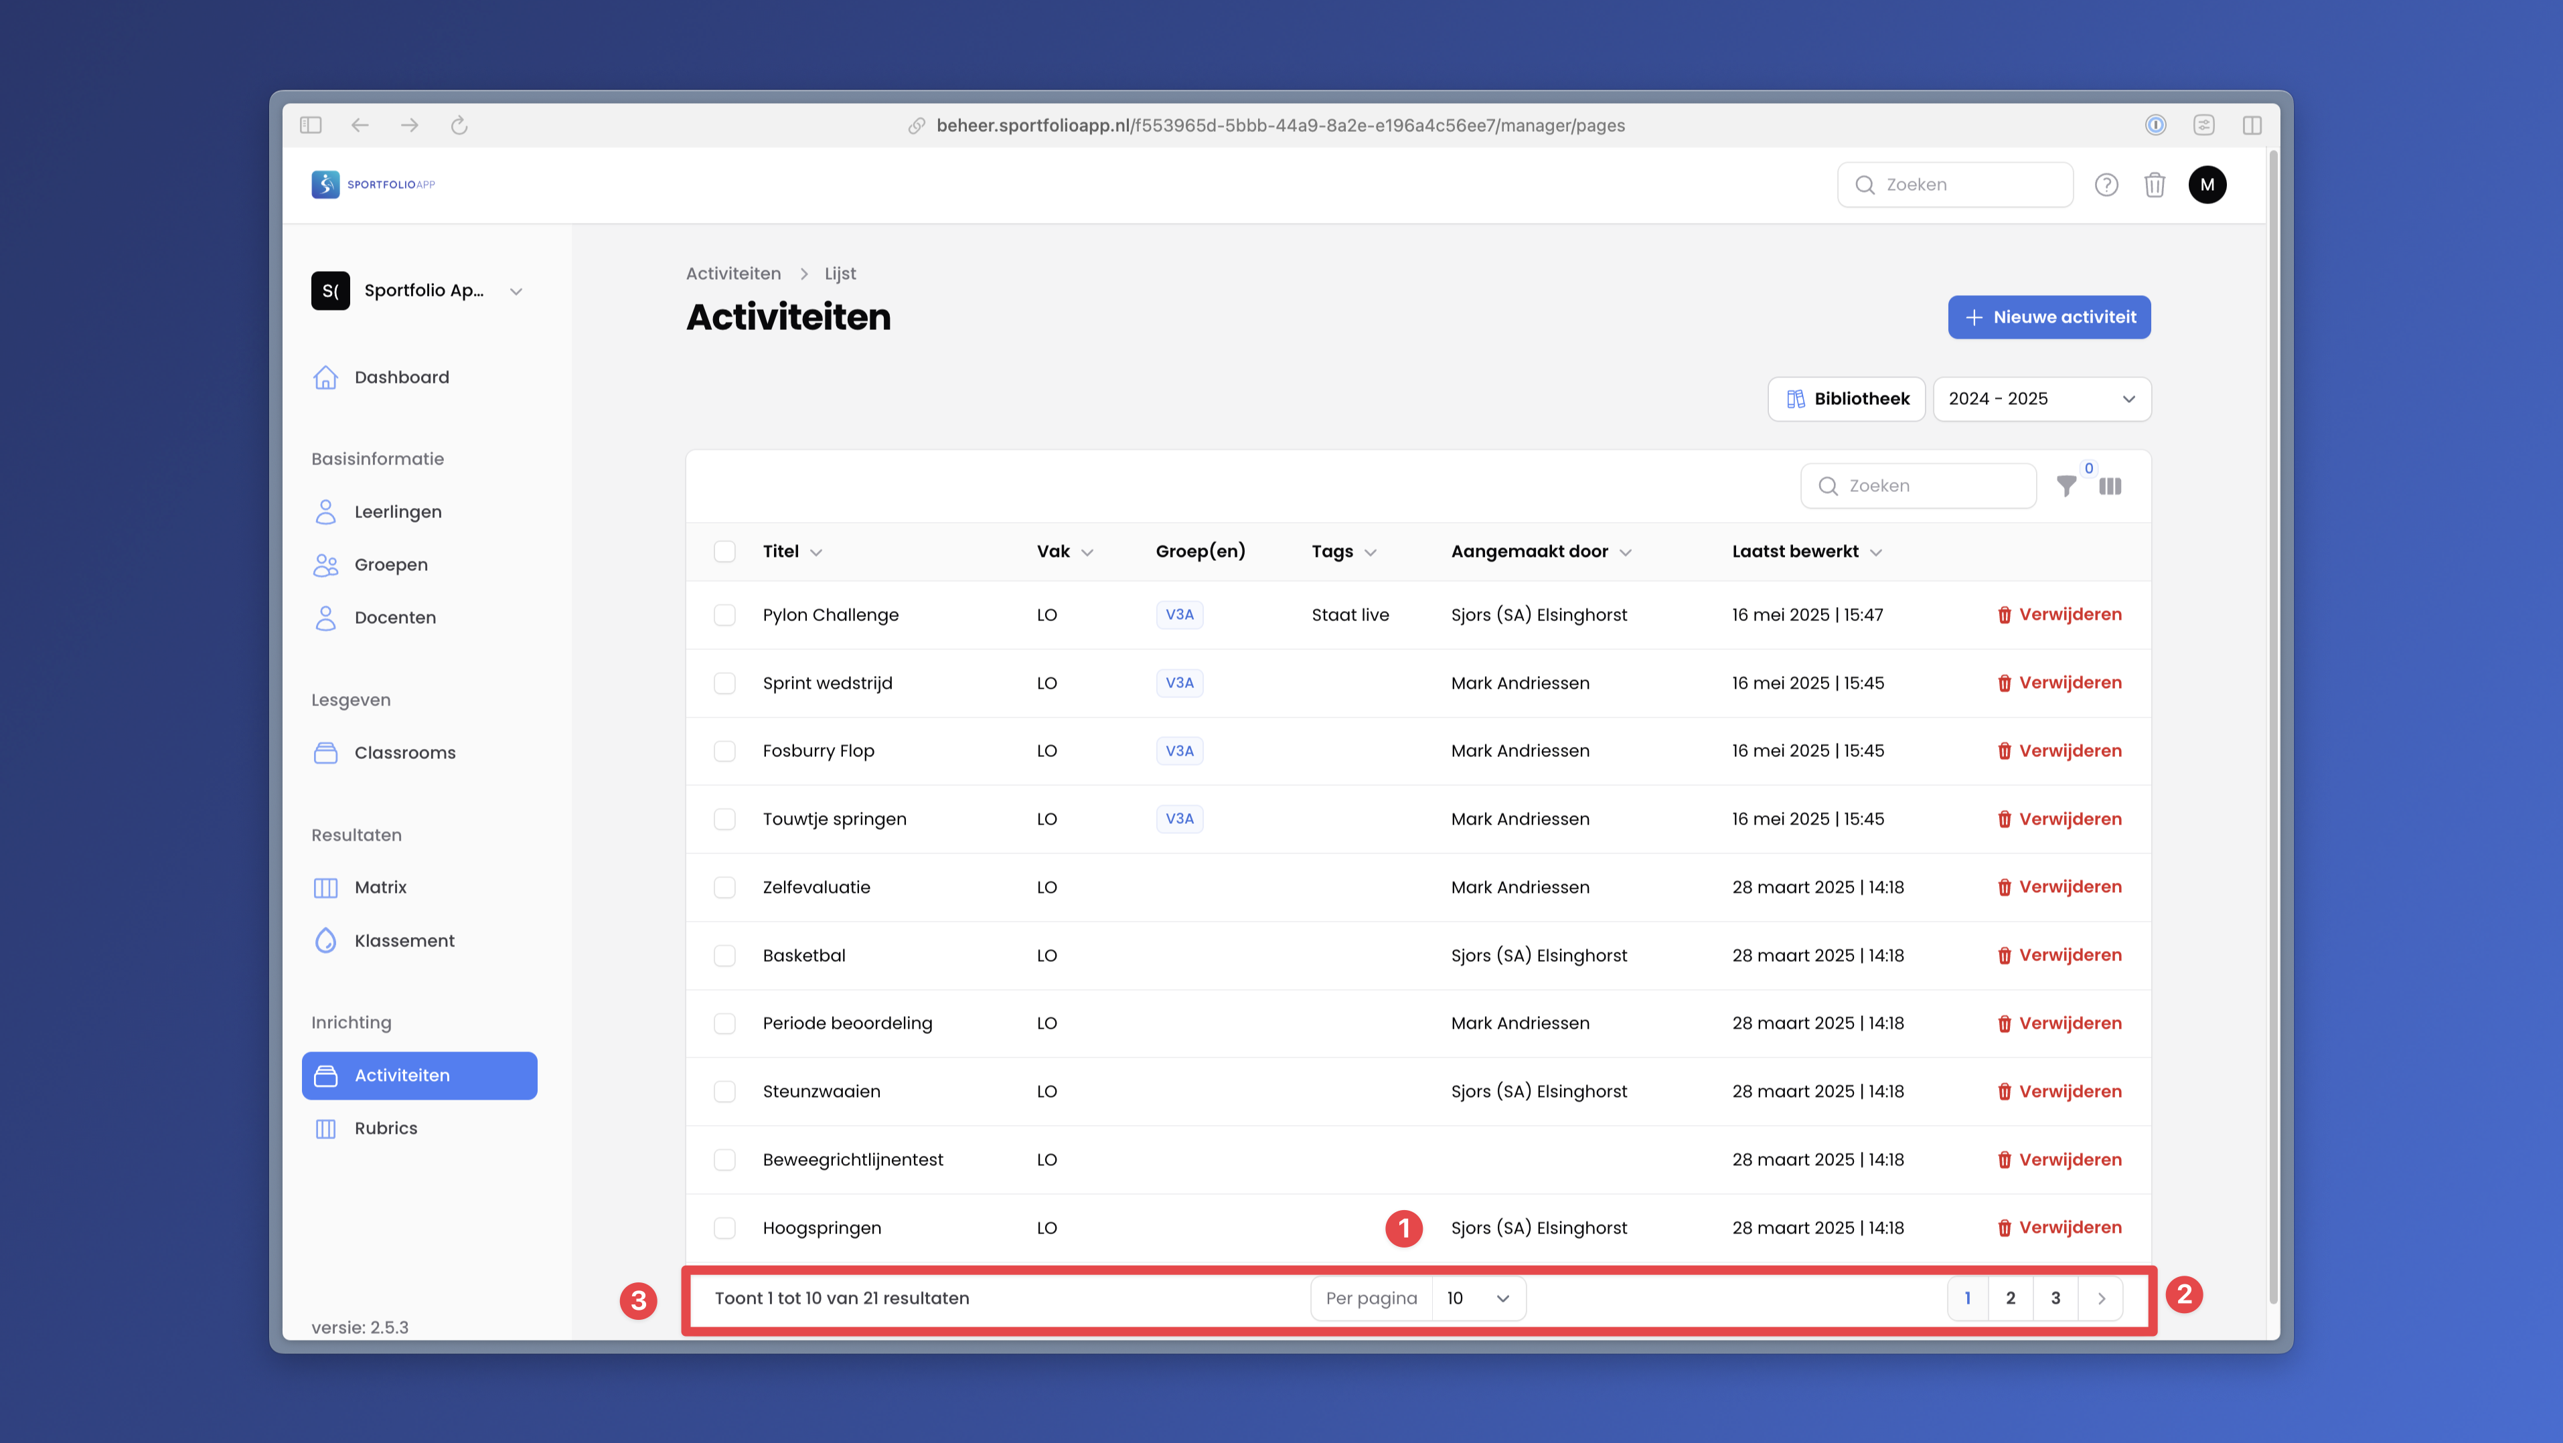Image resolution: width=2563 pixels, height=1443 pixels.
Task: Tick the checkbox for Touwtje springen
Action: [724, 819]
